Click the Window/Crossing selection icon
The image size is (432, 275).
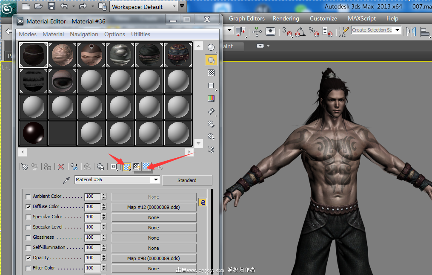click(241, 32)
